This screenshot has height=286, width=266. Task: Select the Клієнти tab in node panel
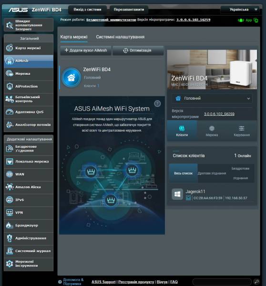click(x=182, y=131)
